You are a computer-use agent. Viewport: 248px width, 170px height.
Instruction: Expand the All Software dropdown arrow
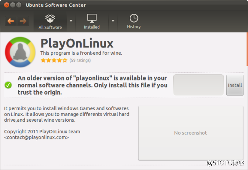click(71, 21)
